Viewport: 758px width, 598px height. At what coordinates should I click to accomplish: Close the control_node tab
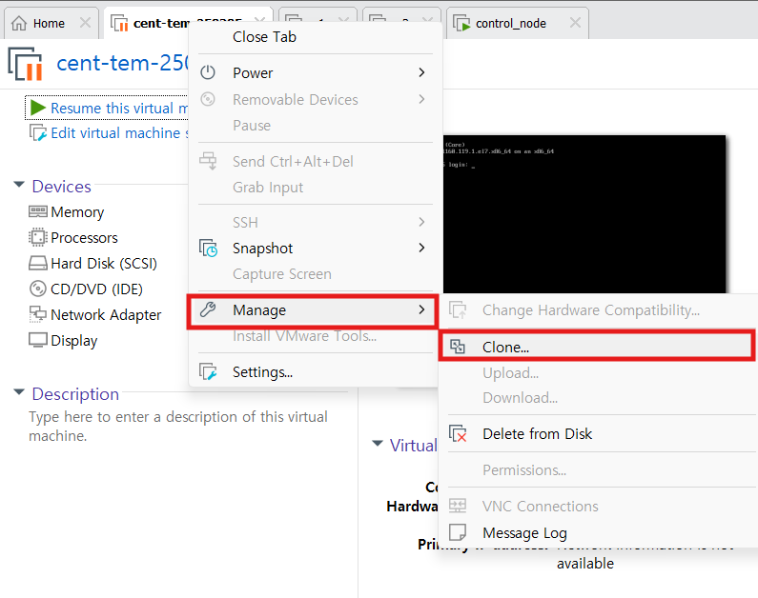(x=575, y=23)
